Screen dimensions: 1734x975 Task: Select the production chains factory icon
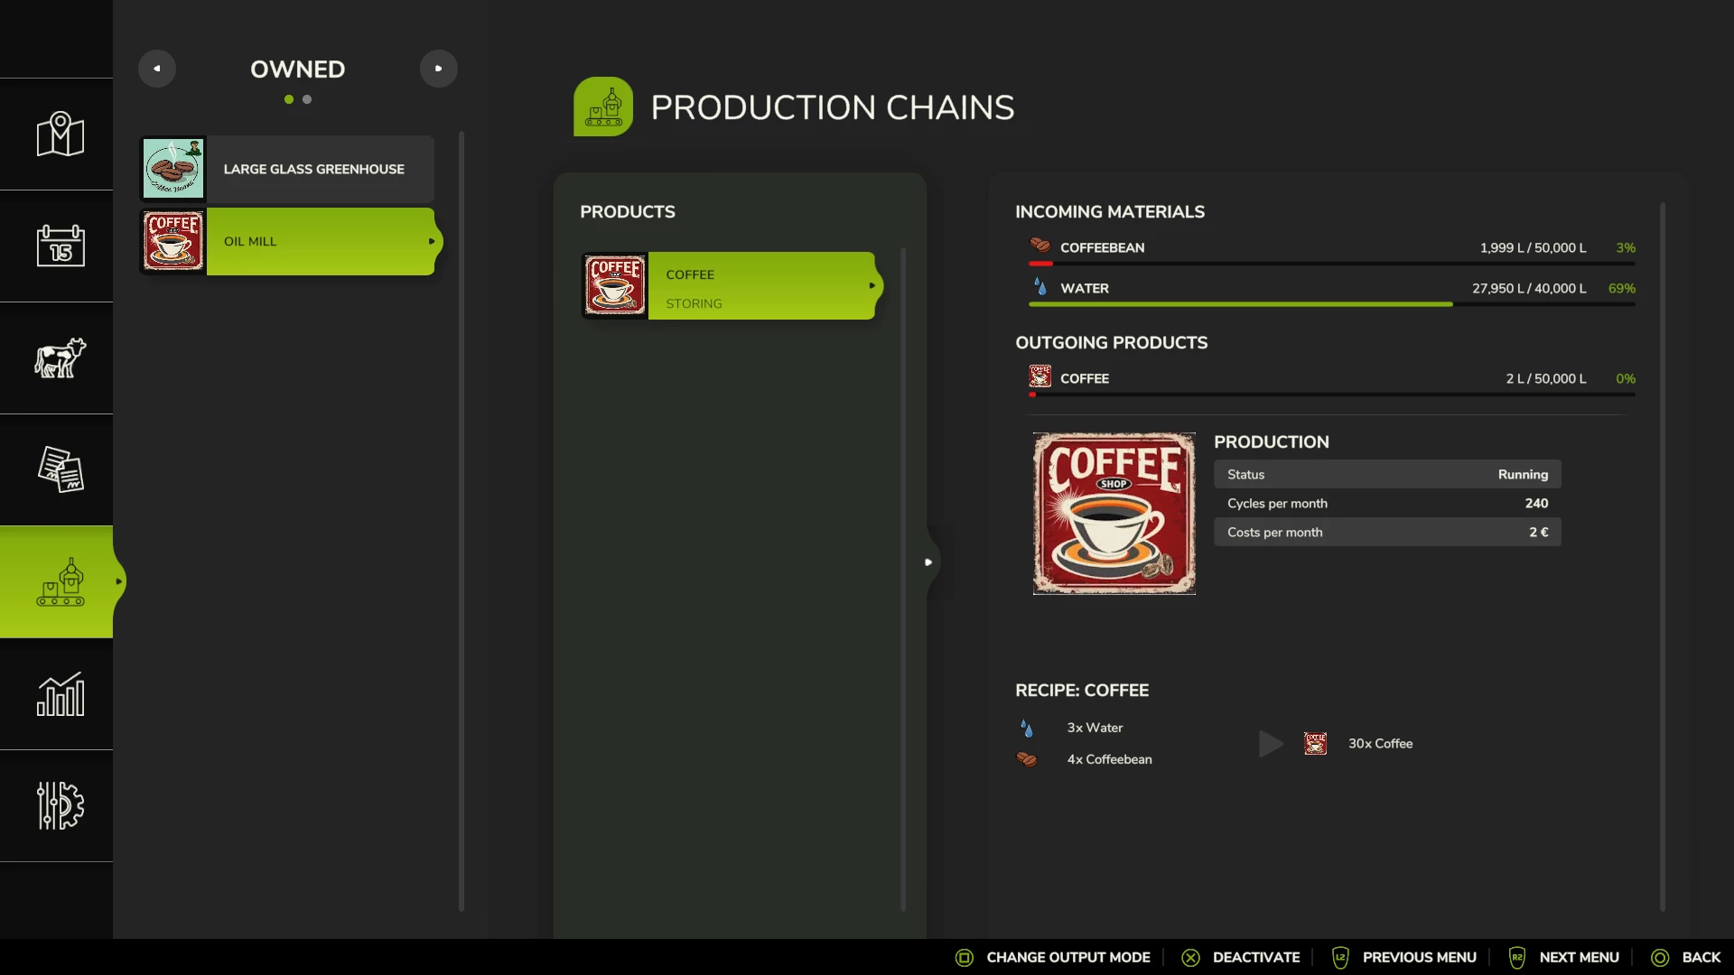(x=60, y=582)
